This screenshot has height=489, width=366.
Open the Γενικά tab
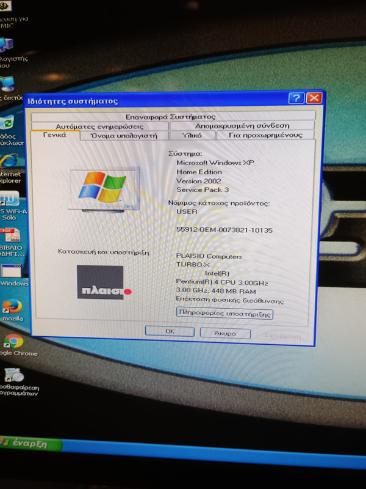pos(55,135)
